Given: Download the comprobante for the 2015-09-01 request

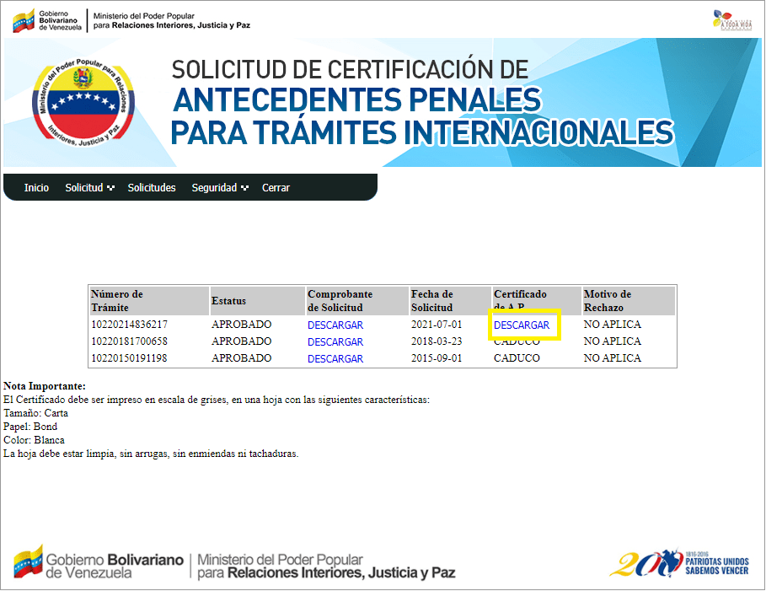Looking at the screenshot, I should [335, 359].
